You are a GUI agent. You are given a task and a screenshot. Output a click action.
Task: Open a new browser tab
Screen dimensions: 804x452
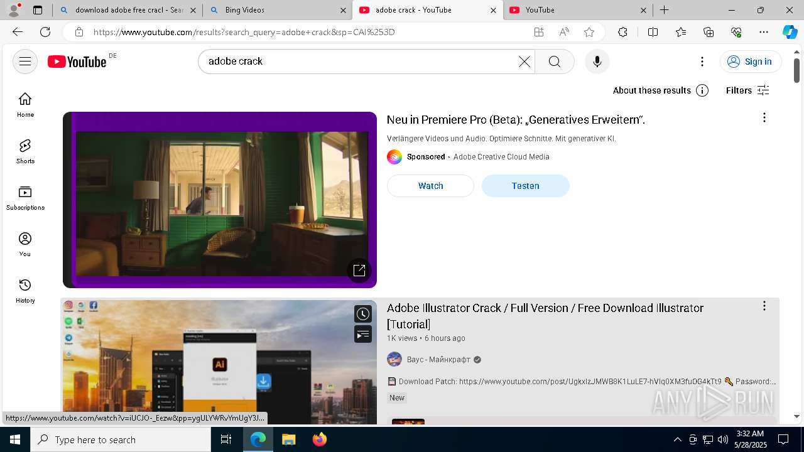[664, 10]
